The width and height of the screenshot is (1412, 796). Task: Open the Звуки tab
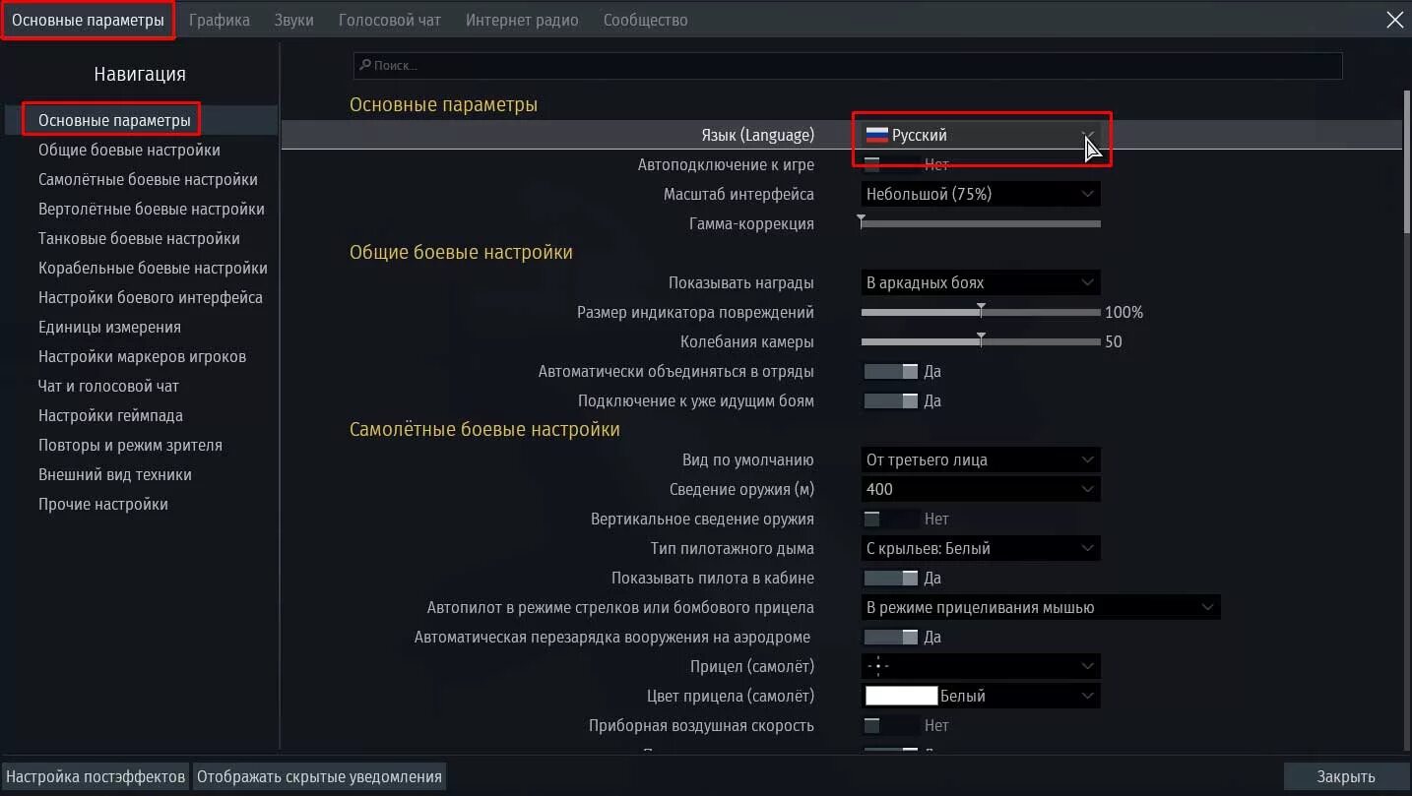click(293, 20)
